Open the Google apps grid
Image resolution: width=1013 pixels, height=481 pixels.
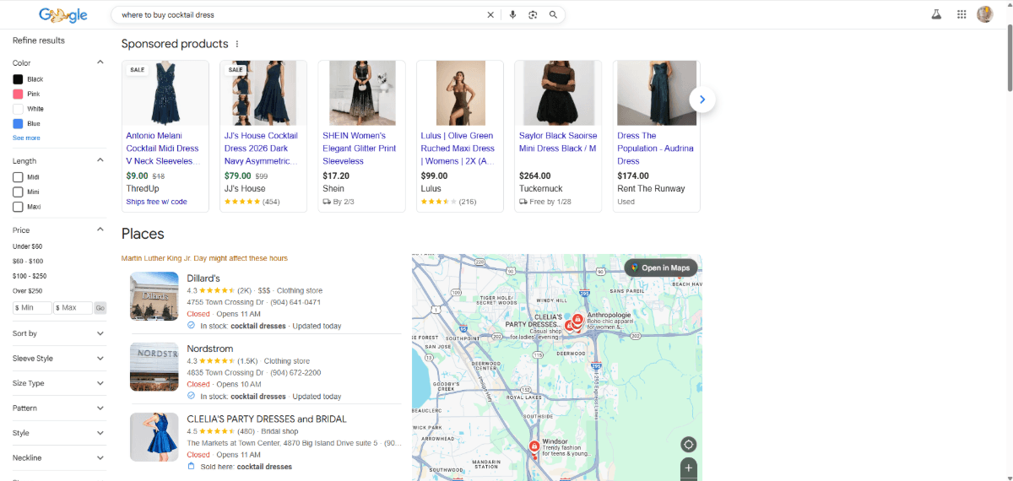[x=962, y=14]
